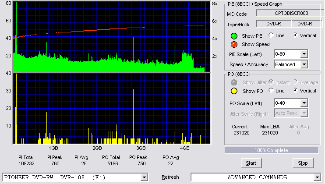The image size is (325, 184).
Task: Open the ADVANCED COMMANDS dropdown
Action: click(x=317, y=177)
